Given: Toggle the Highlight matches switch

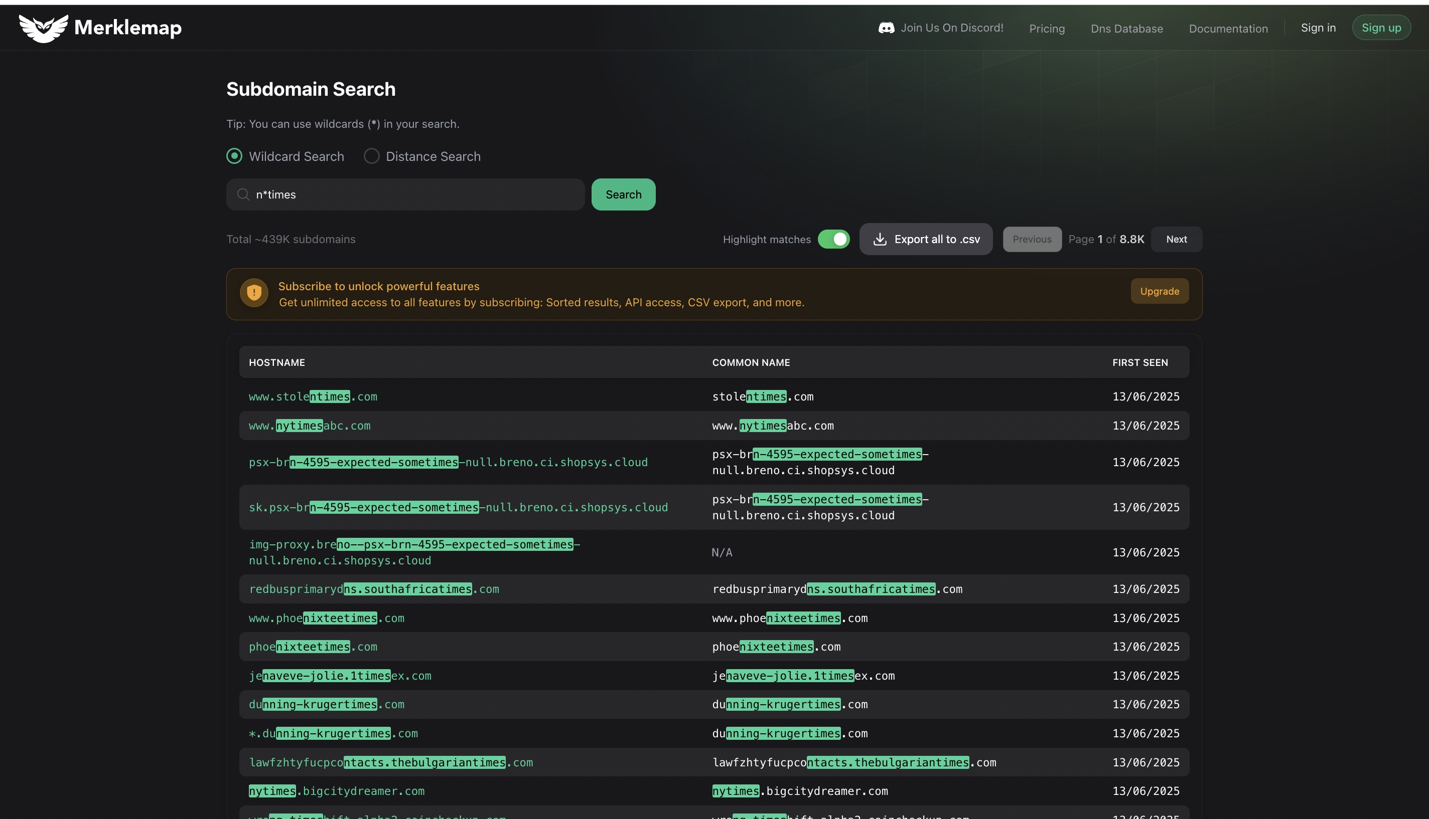Looking at the screenshot, I should [x=833, y=239].
